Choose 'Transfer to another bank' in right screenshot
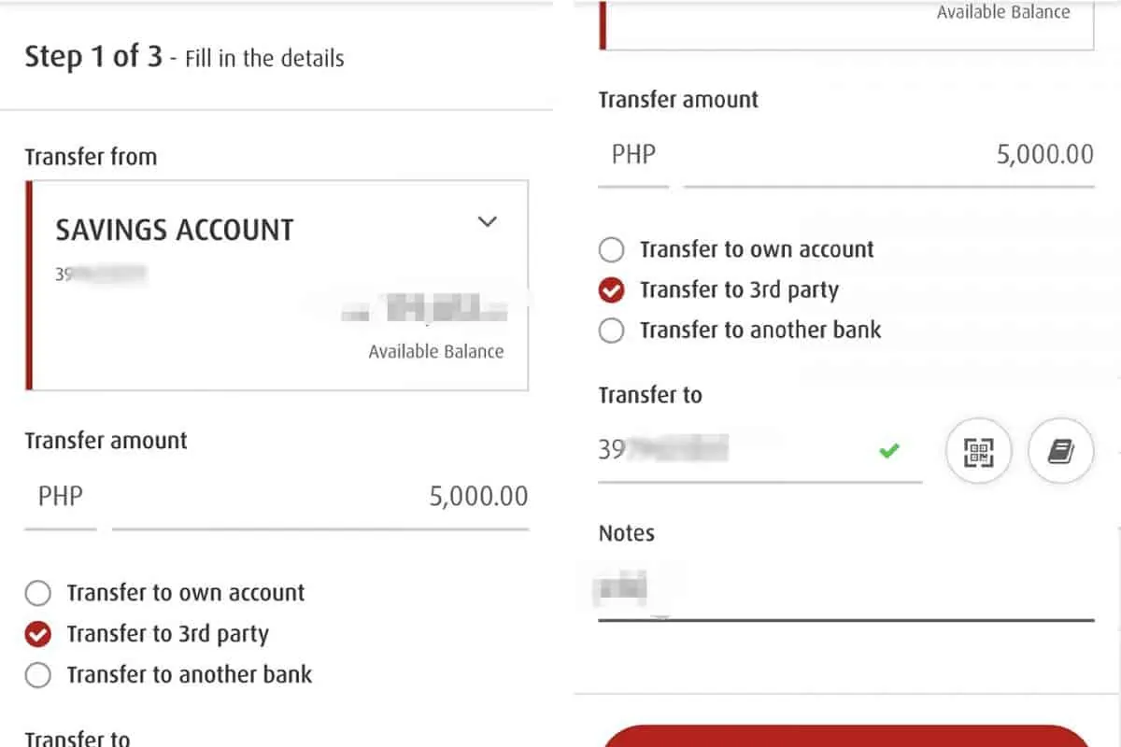The height and width of the screenshot is (747, 1121). pos(611,331)
